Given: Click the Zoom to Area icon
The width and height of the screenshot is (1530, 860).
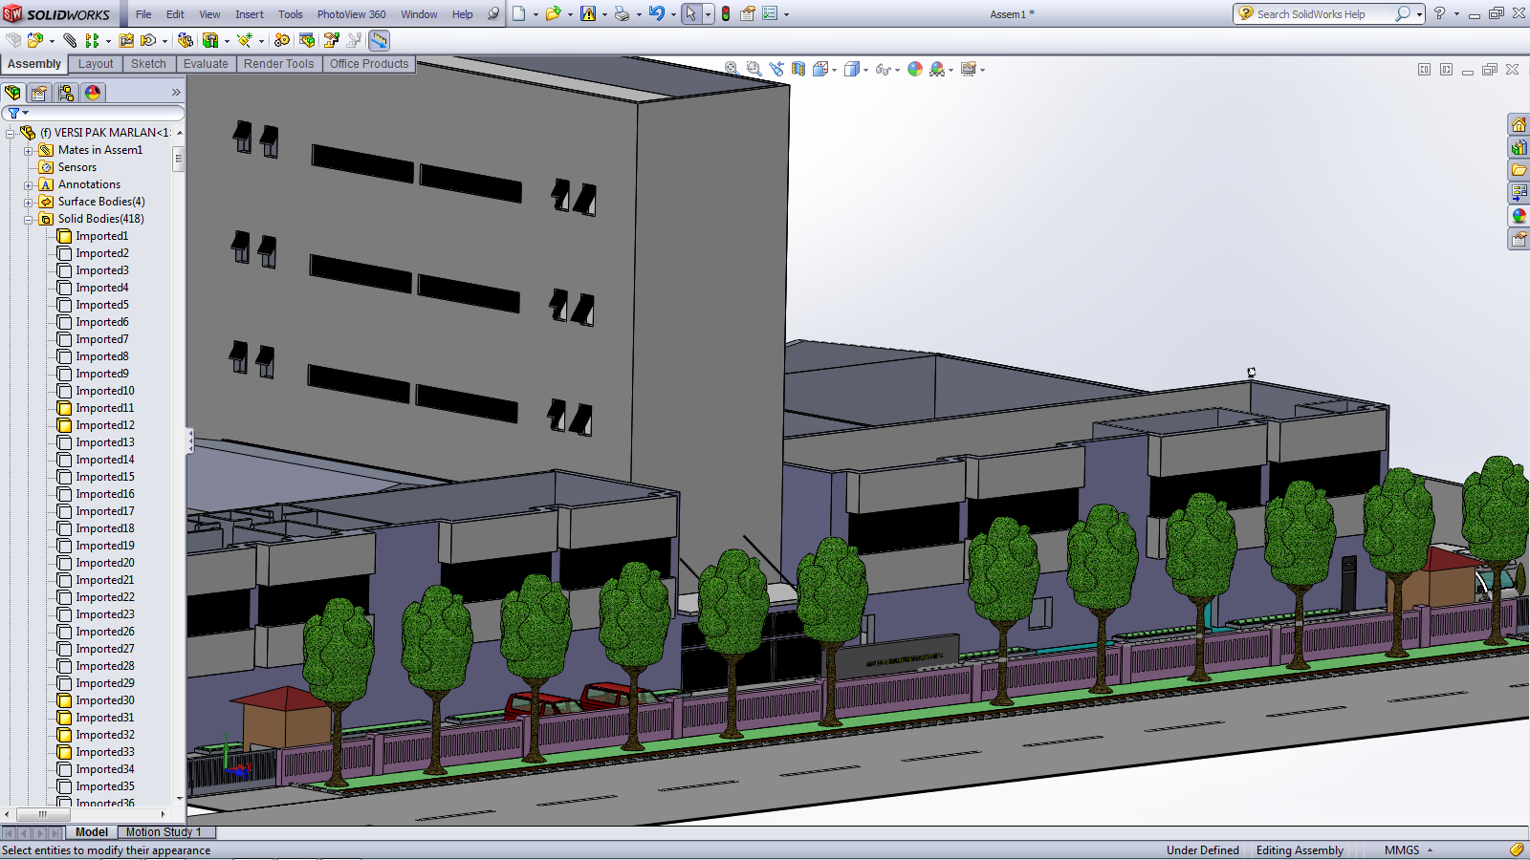Looking at the screenshot, I should 754,69.
